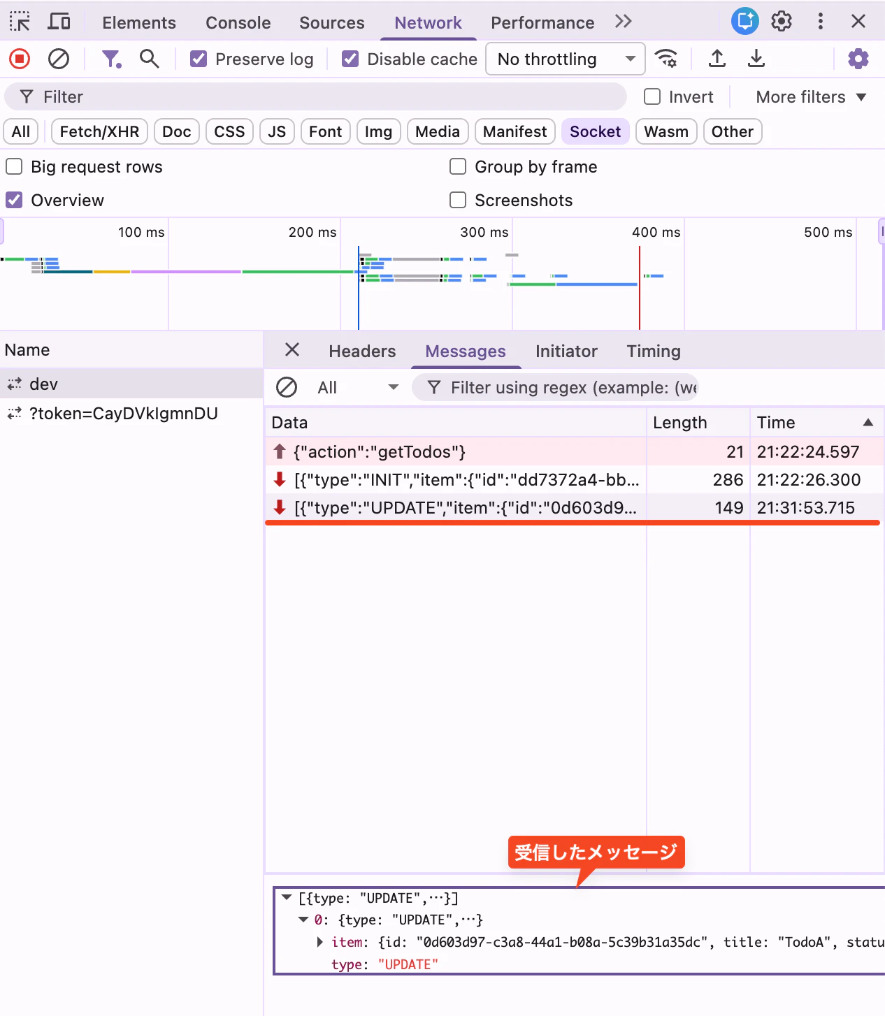Toggle the Disable cache checkbox
Image resolution: width=885 pixels, height=1016 pixels.
tap(350, 59)
